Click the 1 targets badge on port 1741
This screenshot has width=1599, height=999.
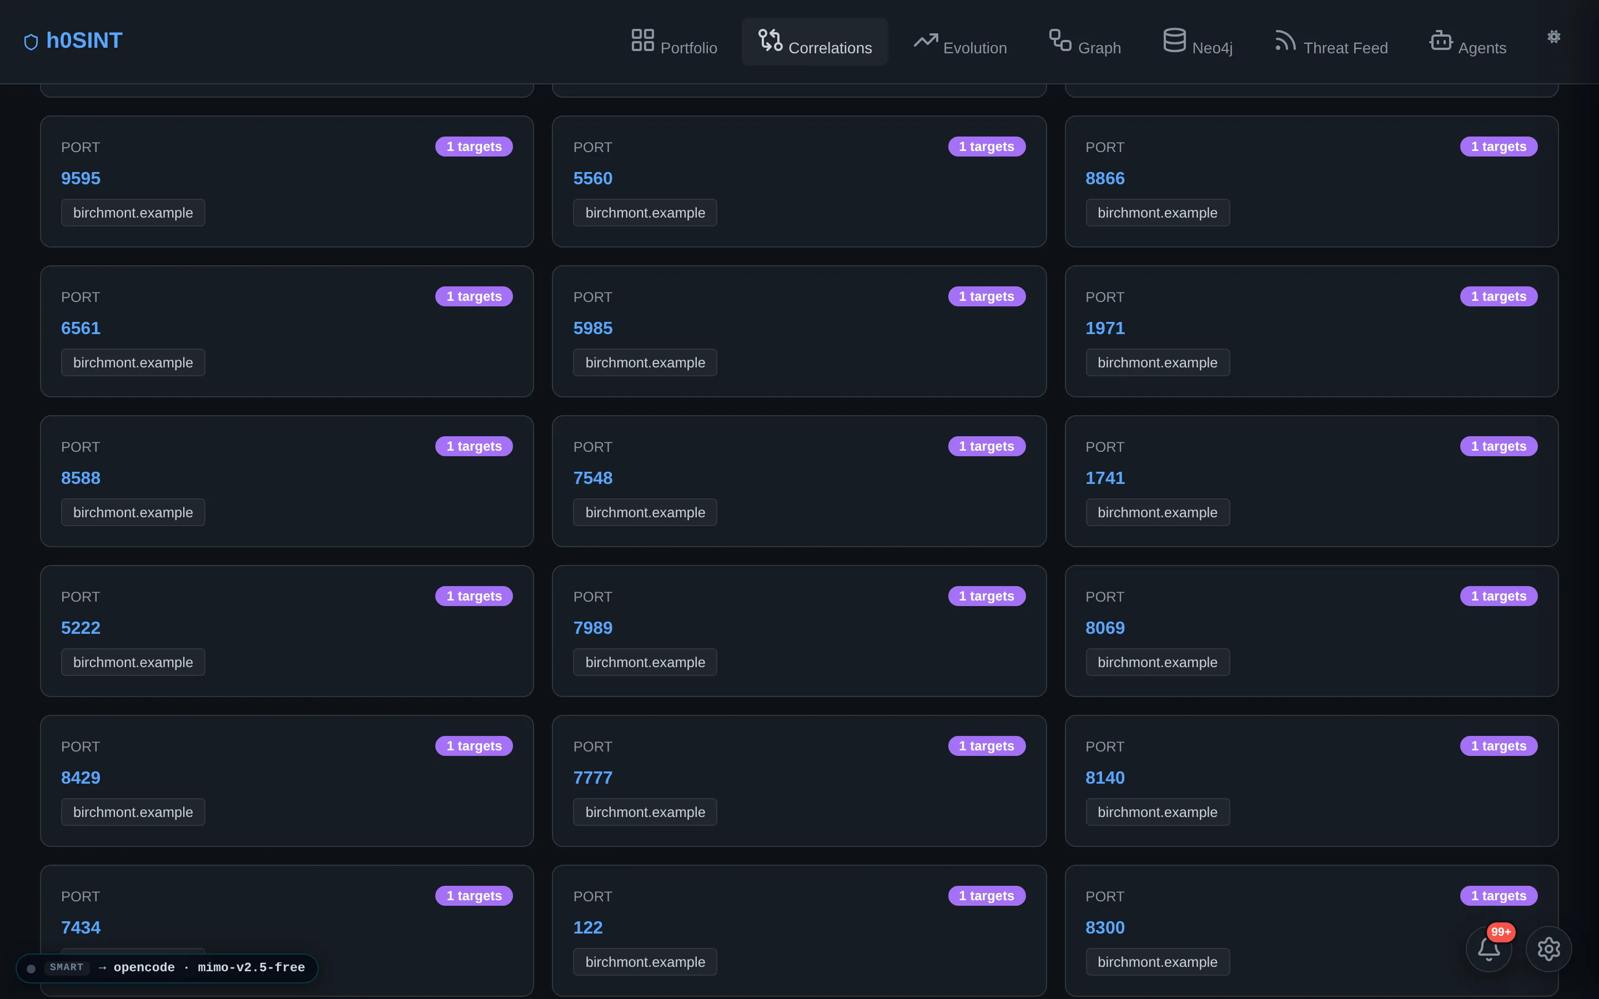pyautogui.click(x=1499, y=447)
